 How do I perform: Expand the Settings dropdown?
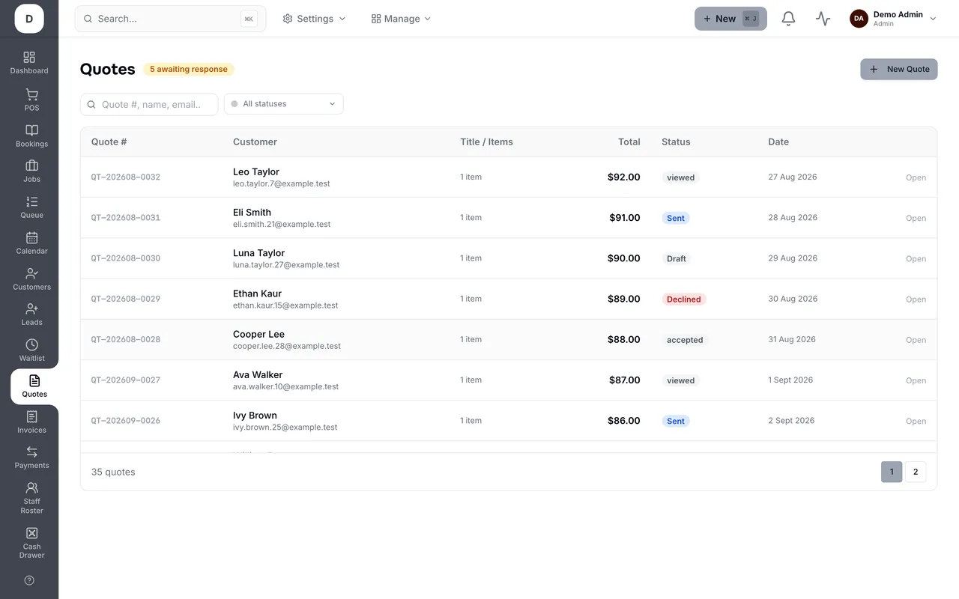[314, 19]
